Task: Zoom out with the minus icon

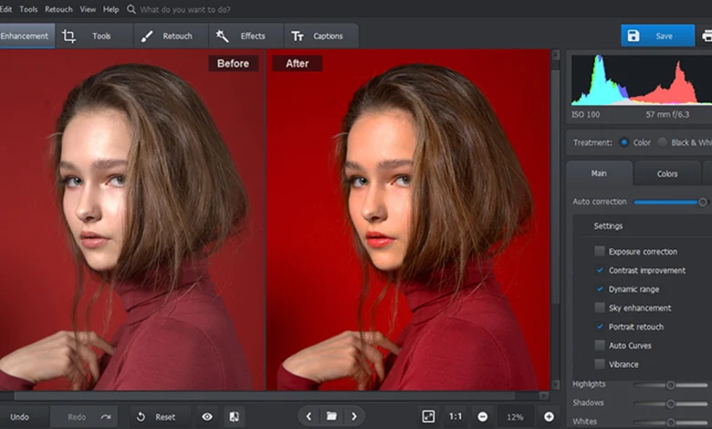Action: (482, 416)
